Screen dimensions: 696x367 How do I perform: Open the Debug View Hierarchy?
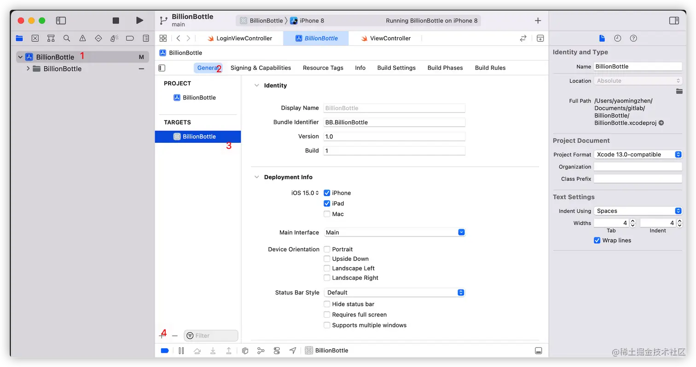point(245,350)
